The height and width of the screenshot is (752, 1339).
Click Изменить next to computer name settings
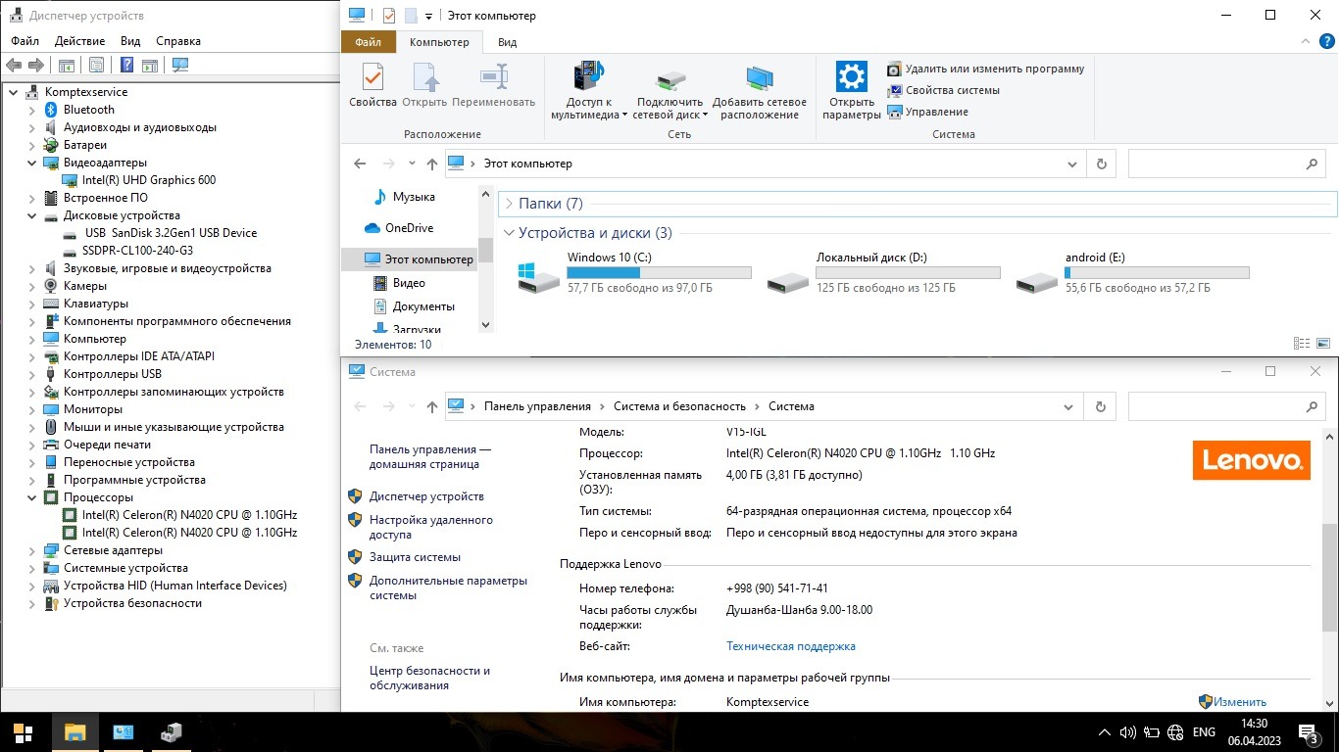1240,701
